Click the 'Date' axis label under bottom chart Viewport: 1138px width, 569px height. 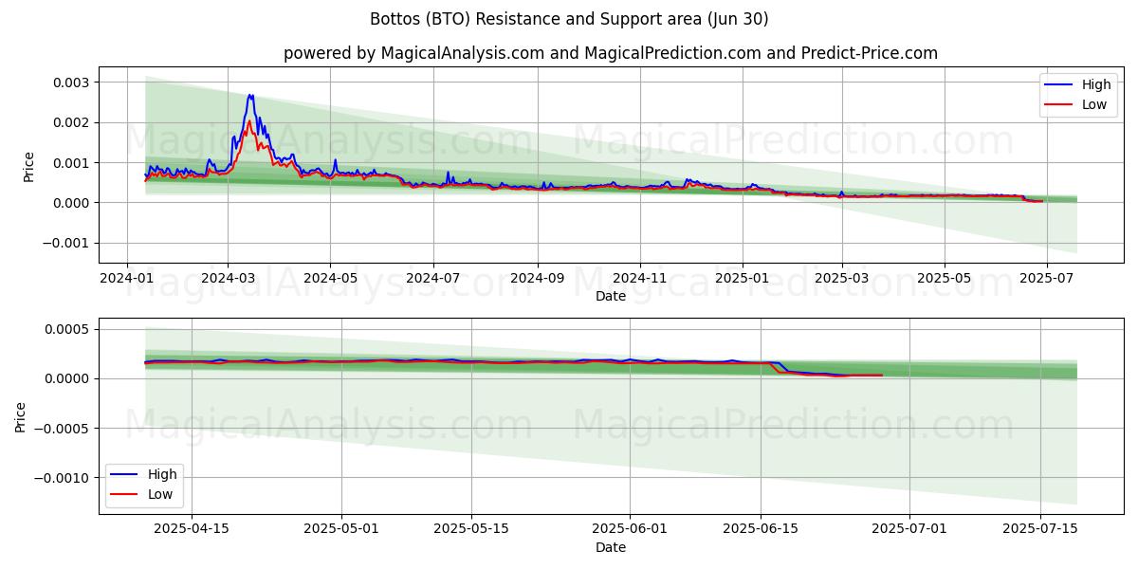pyautogui.click(x=611, y=547)
